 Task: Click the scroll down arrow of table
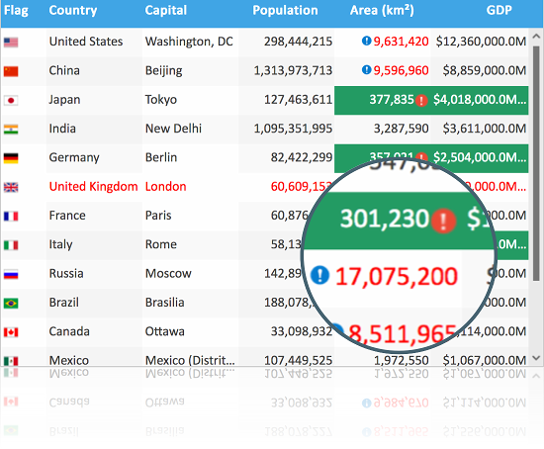point(536,358)
